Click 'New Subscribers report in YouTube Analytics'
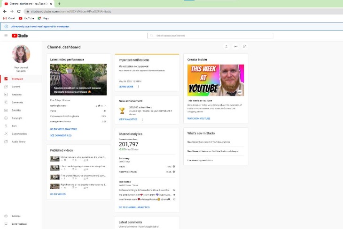The image size is (343, 229). click(209, 142)
